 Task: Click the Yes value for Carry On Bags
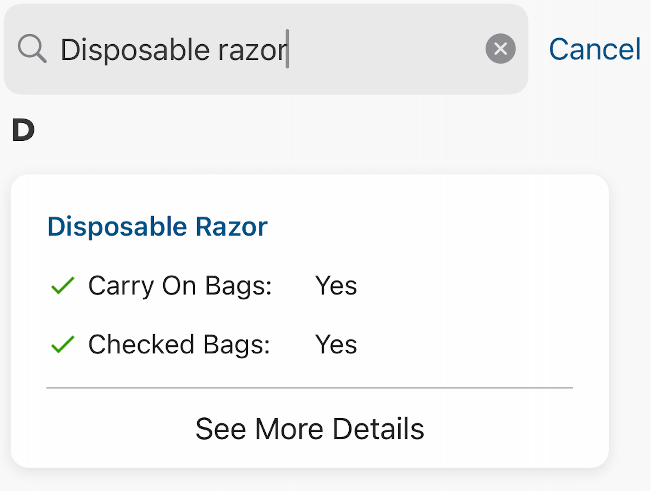click(336, 286)
